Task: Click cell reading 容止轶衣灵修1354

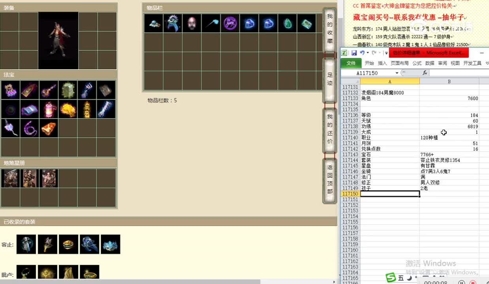Action: coord(449,160)
